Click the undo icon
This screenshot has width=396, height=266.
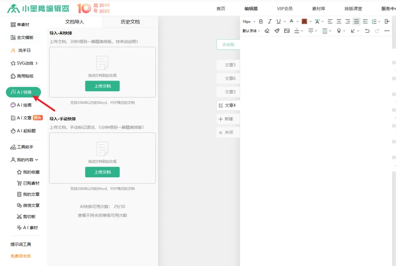coord(367,31)
